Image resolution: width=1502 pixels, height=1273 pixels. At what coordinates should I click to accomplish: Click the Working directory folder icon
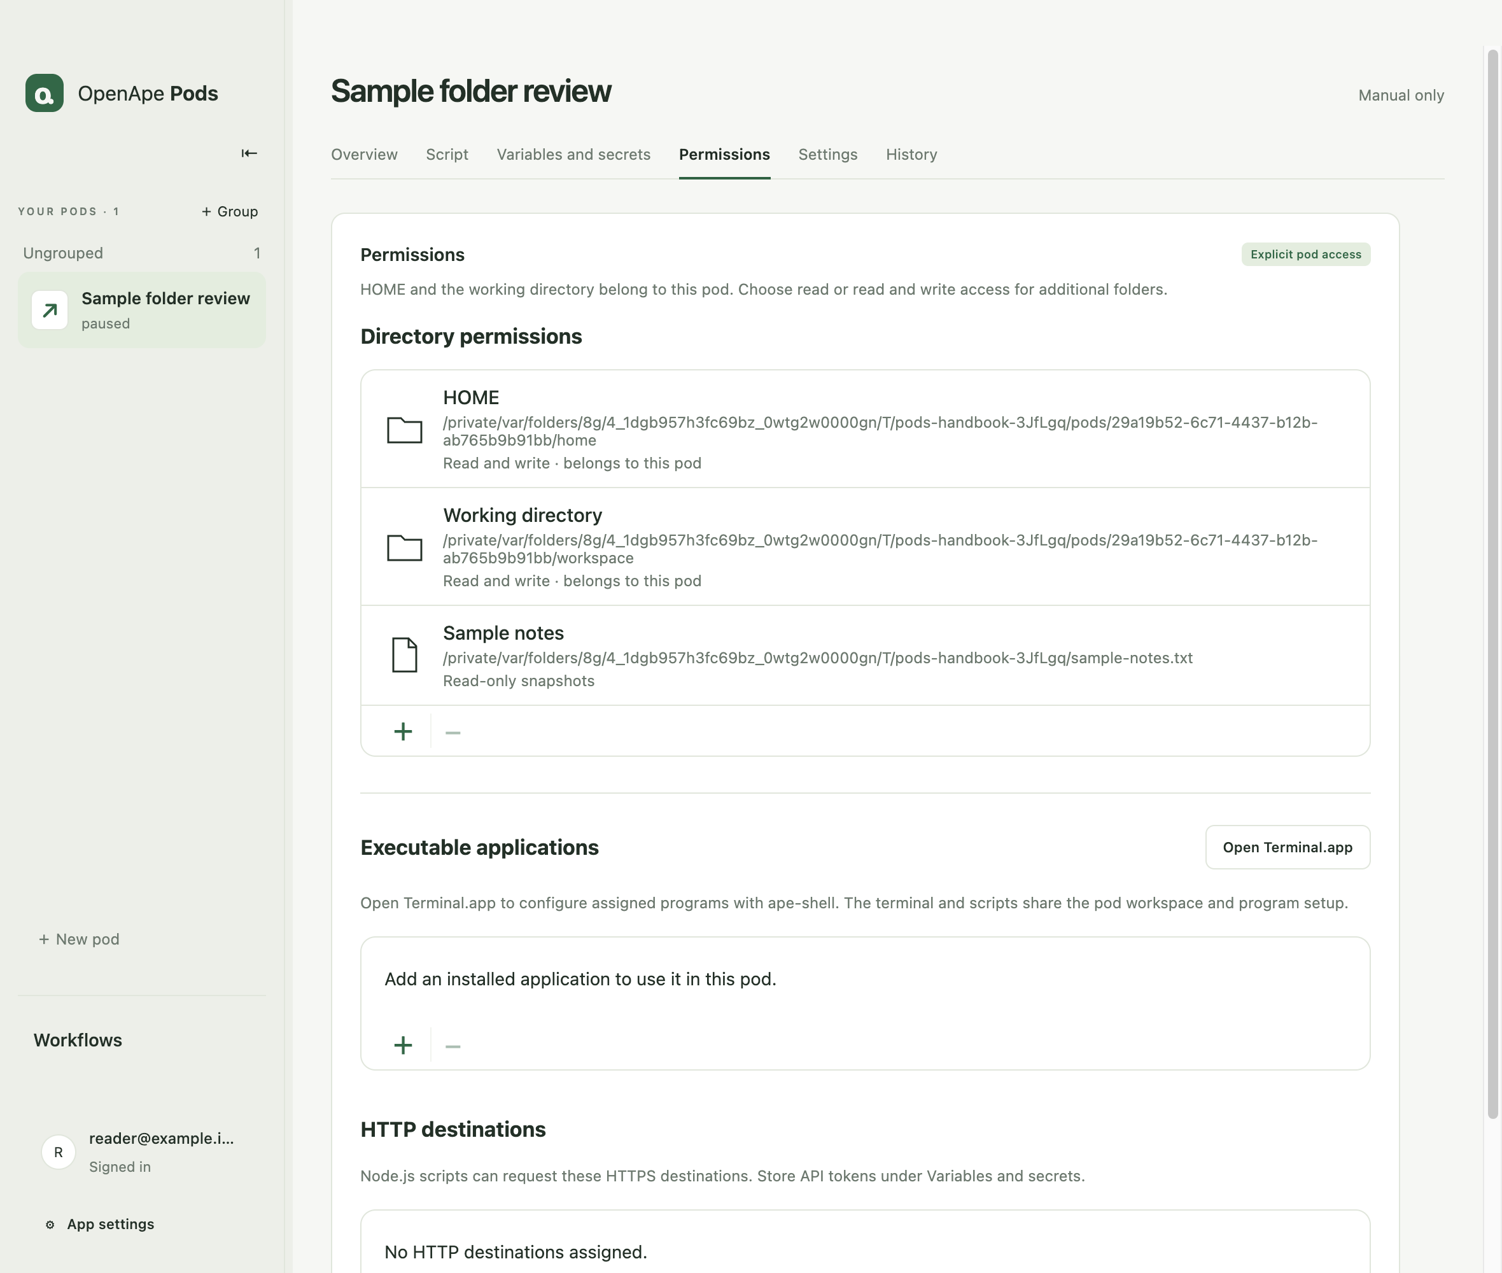404,548
